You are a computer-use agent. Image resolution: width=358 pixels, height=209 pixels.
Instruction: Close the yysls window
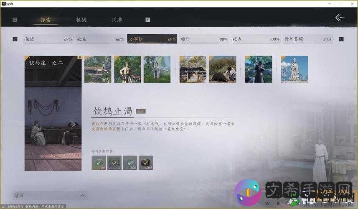click(x=352, y=4)
